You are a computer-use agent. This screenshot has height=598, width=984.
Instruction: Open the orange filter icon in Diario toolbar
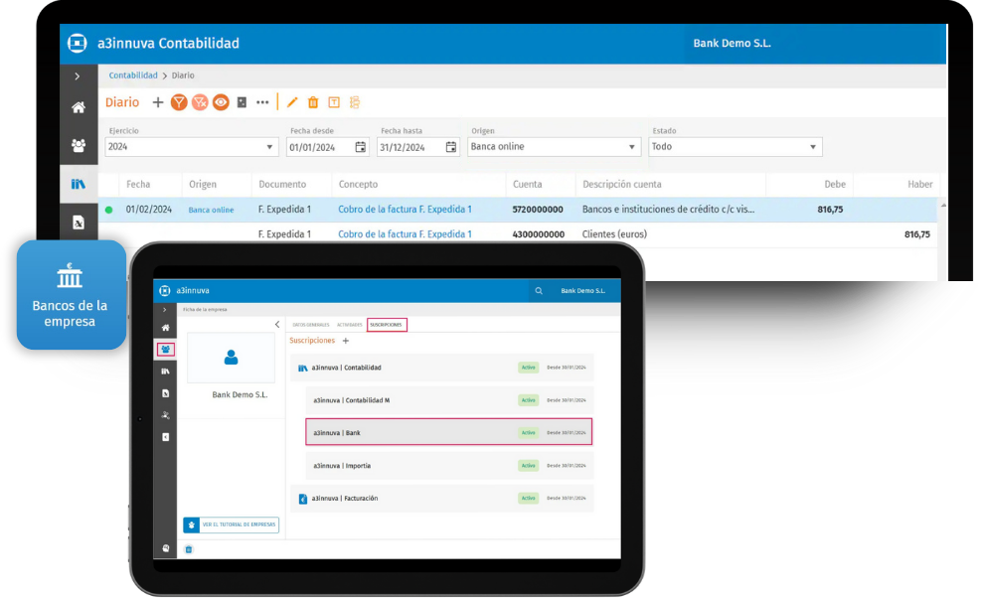179,102
